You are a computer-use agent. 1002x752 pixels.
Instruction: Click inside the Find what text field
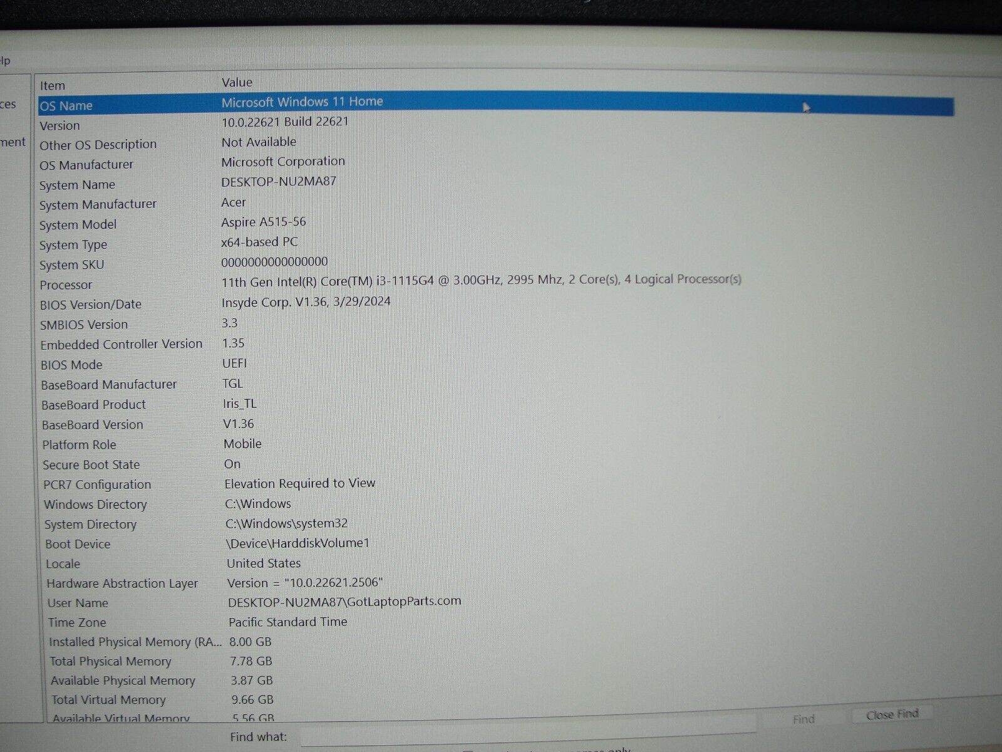(x=501, y=737)
